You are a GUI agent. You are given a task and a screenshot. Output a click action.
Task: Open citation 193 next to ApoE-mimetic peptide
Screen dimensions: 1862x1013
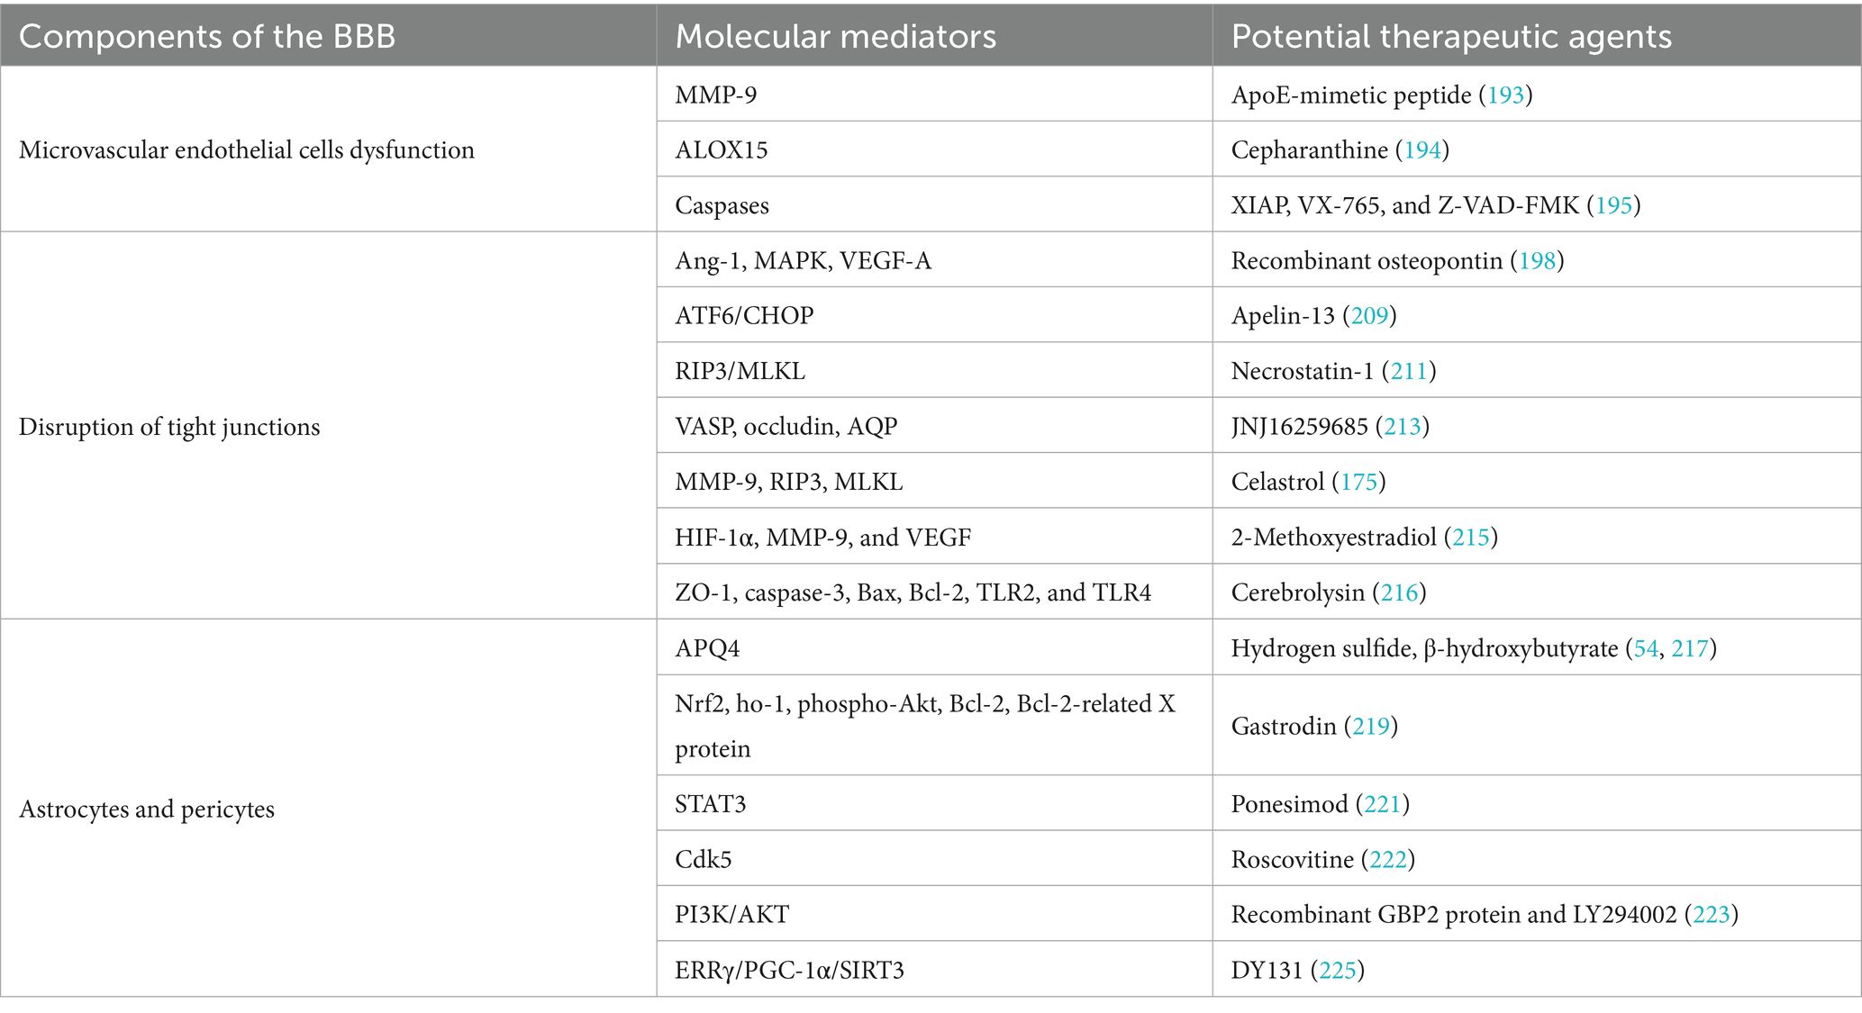(1505, 95)
